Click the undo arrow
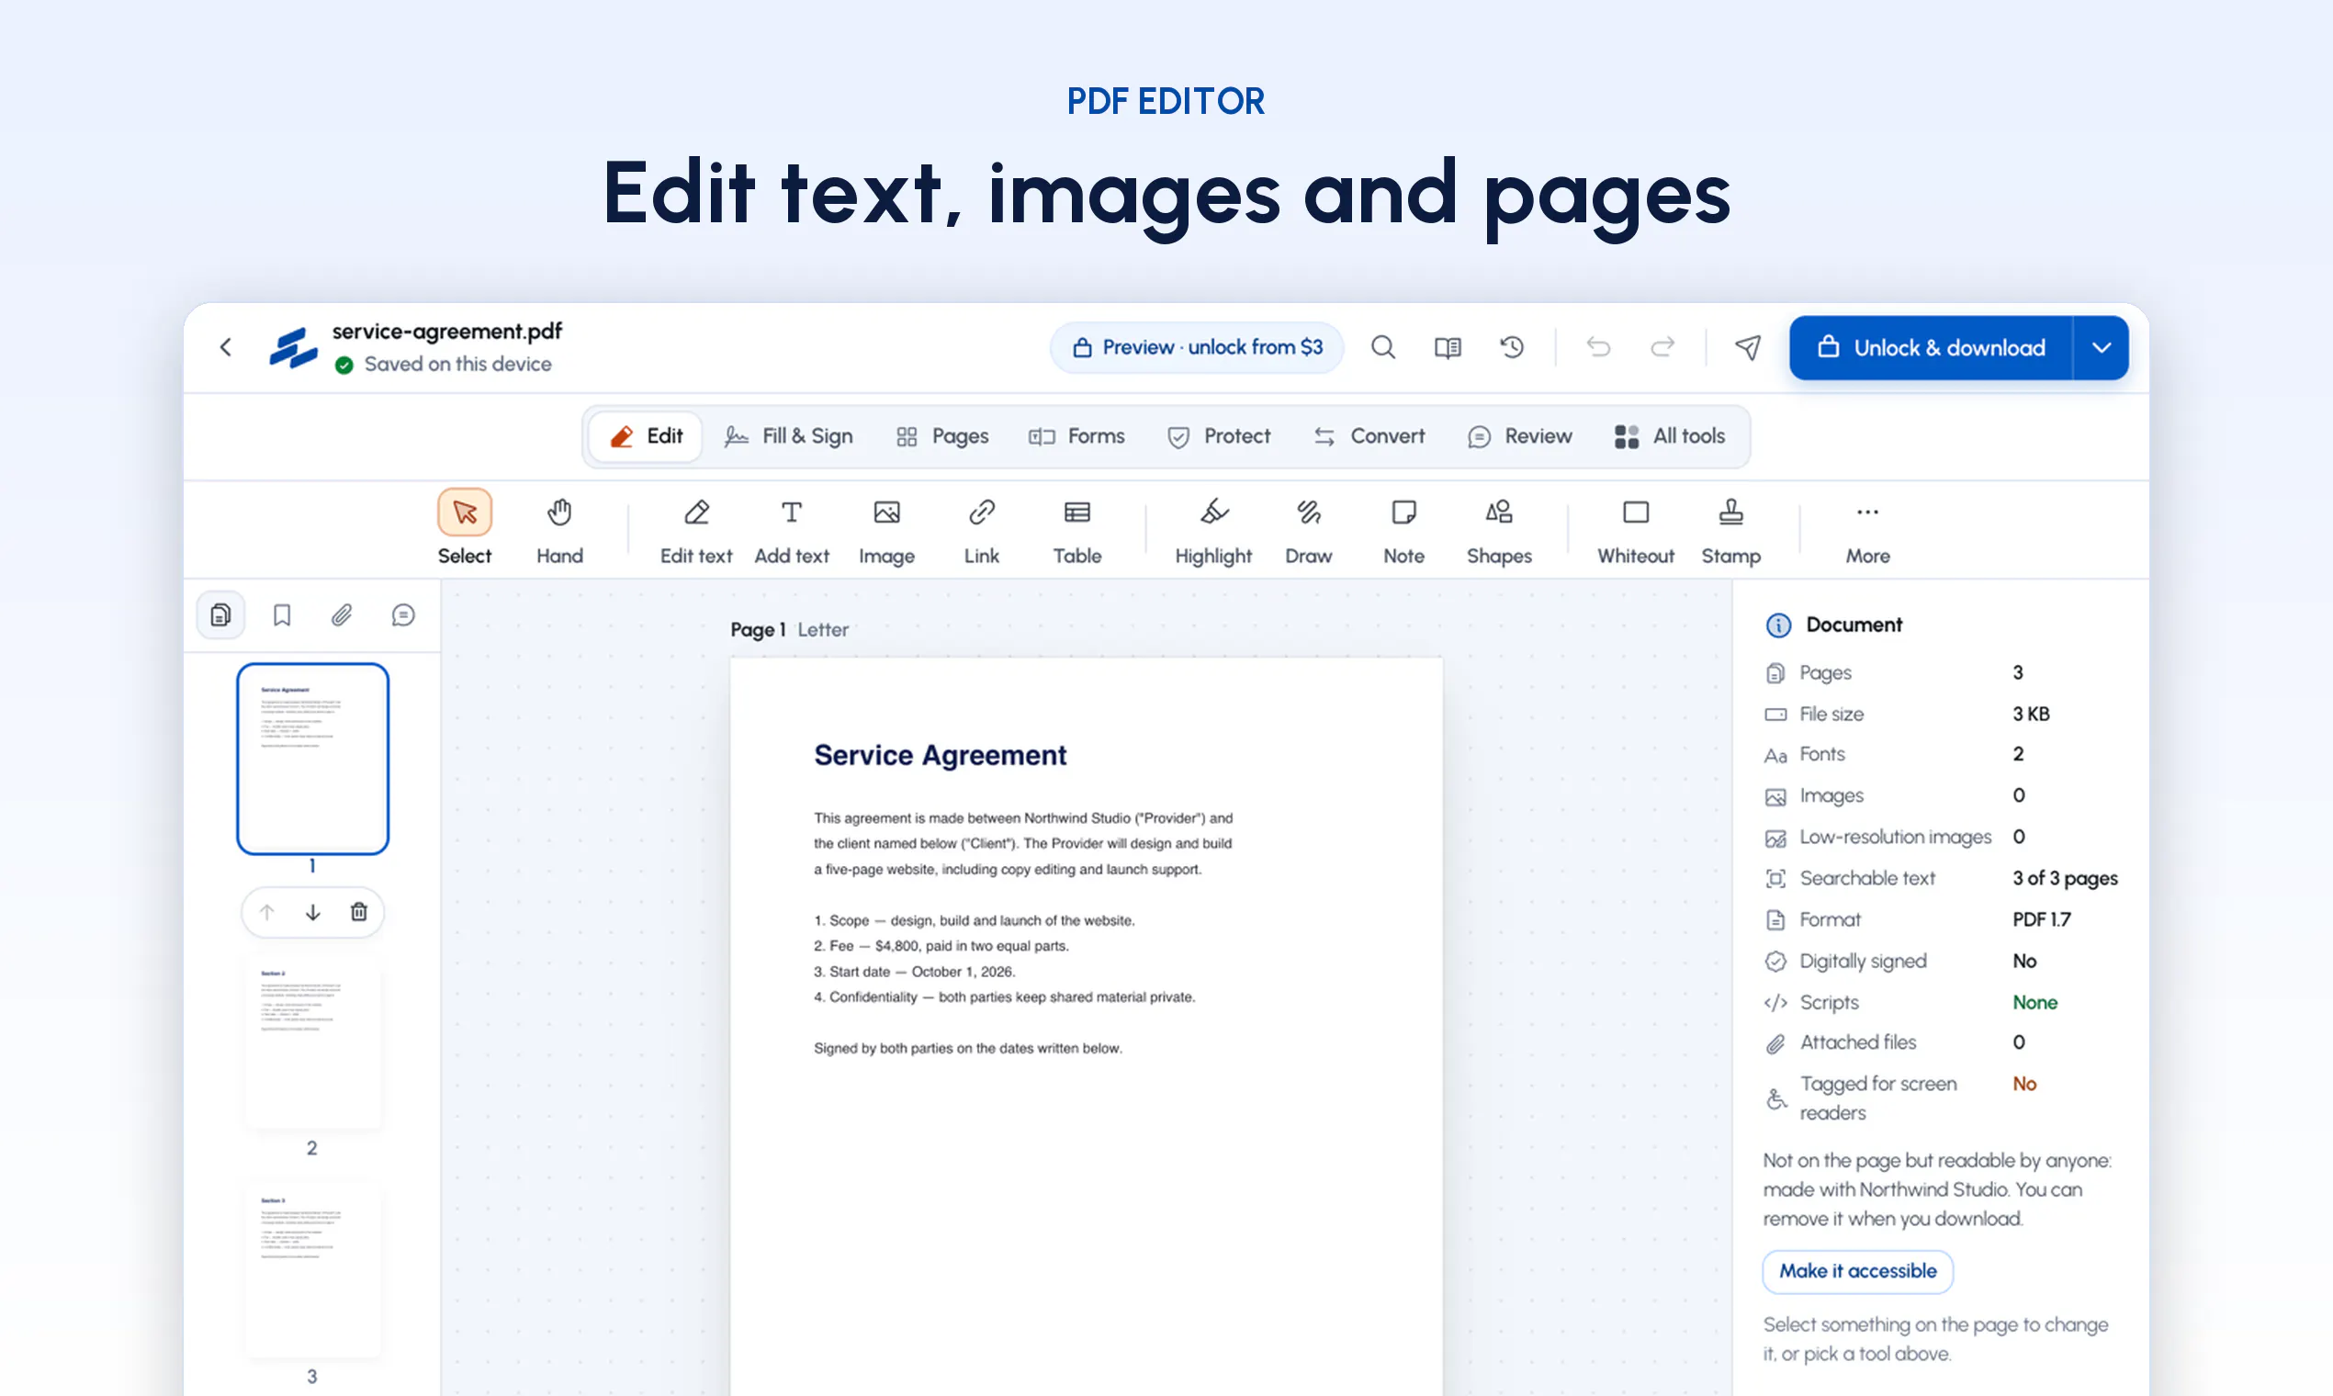 coord(1598,347)
